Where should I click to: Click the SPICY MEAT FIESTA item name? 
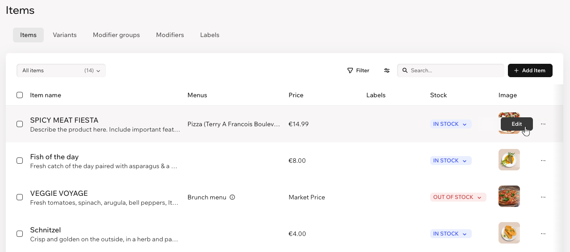[x=64, y=120]
